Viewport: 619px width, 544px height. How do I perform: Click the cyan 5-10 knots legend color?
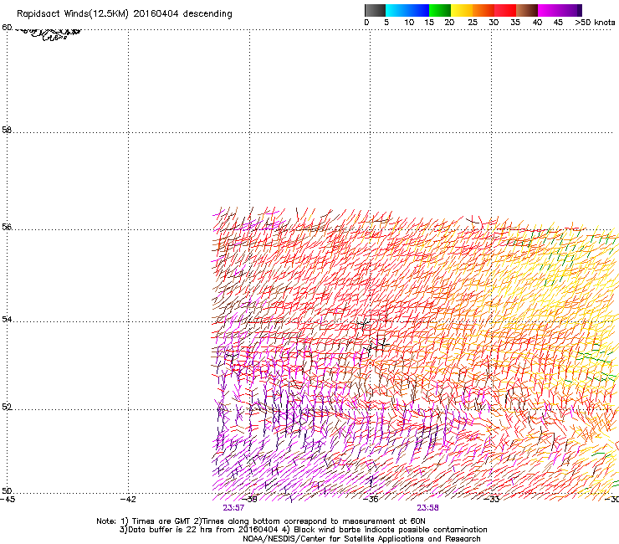[396, 10]
